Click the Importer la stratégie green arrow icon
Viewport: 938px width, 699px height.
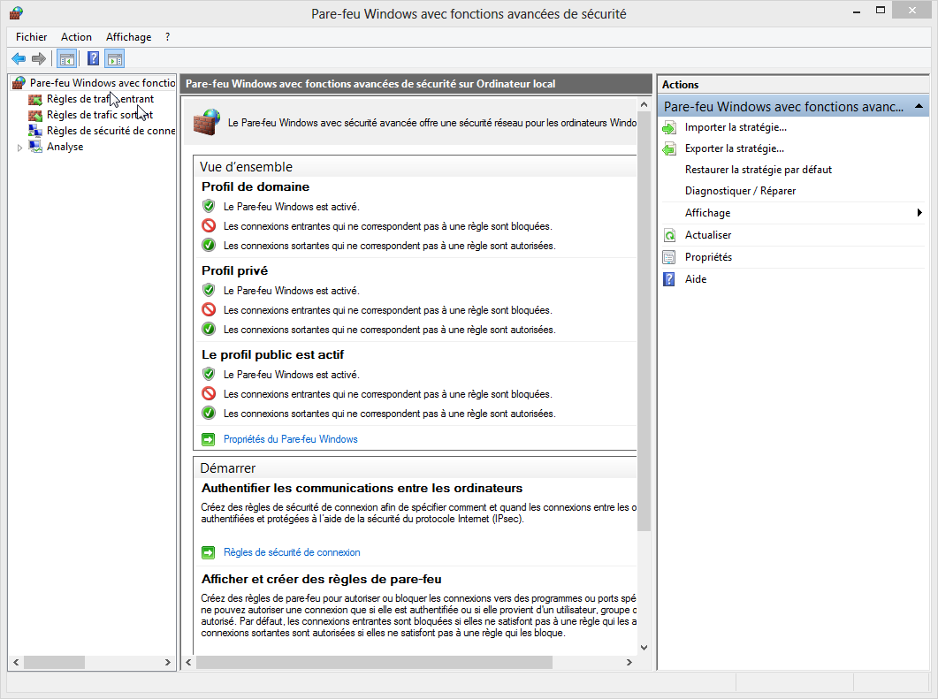click(x=669, y=127)
